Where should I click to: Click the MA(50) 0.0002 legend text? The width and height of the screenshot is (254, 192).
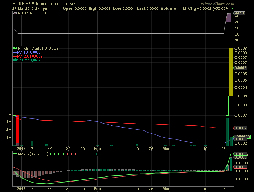29,53
